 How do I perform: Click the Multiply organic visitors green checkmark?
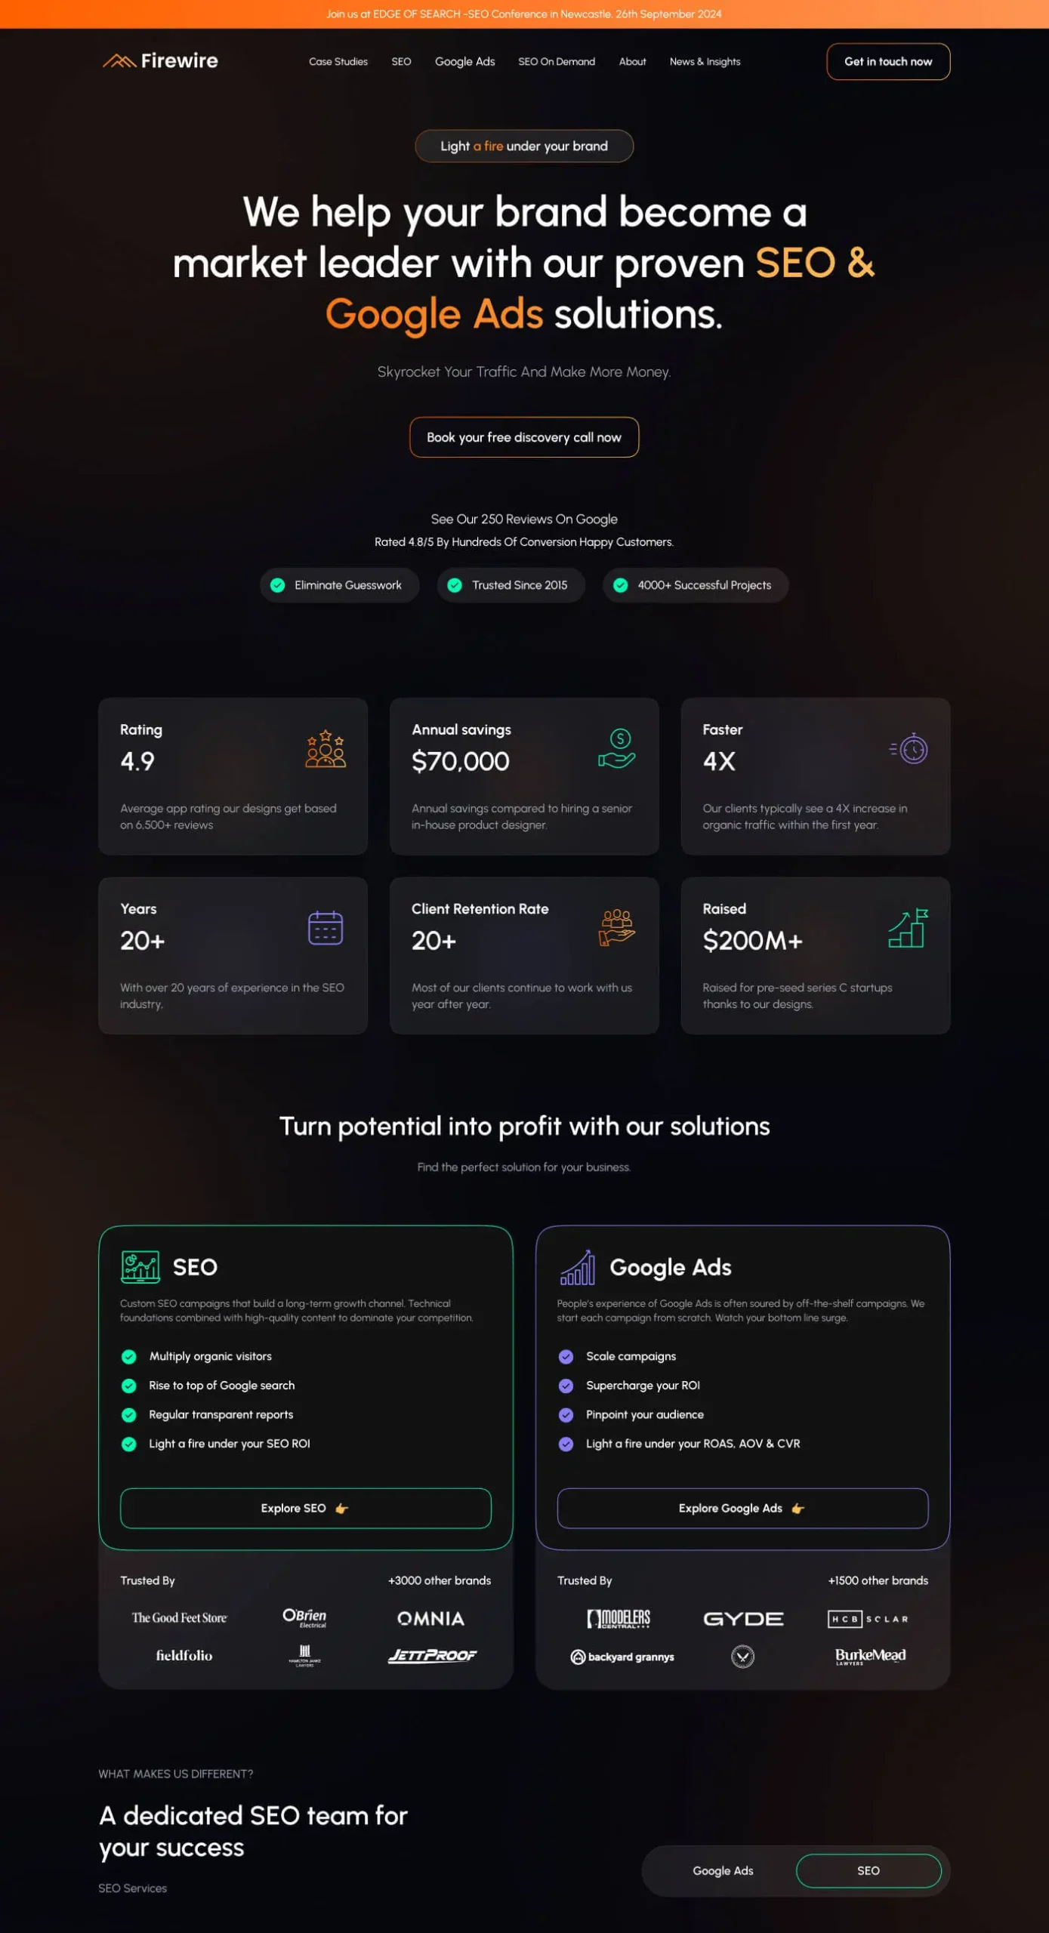click(129, 1357)
